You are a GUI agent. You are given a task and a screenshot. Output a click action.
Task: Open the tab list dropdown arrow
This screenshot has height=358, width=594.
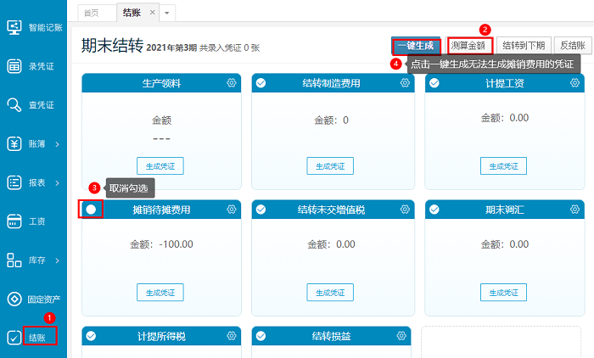coord(167,13)
